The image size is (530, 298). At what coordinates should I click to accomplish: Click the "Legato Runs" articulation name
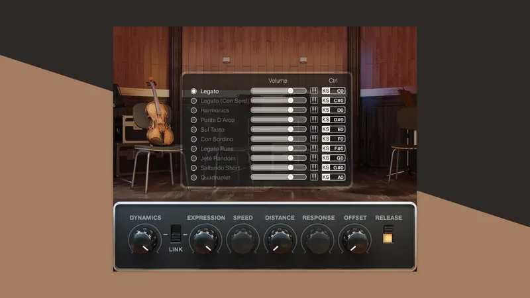217,148
